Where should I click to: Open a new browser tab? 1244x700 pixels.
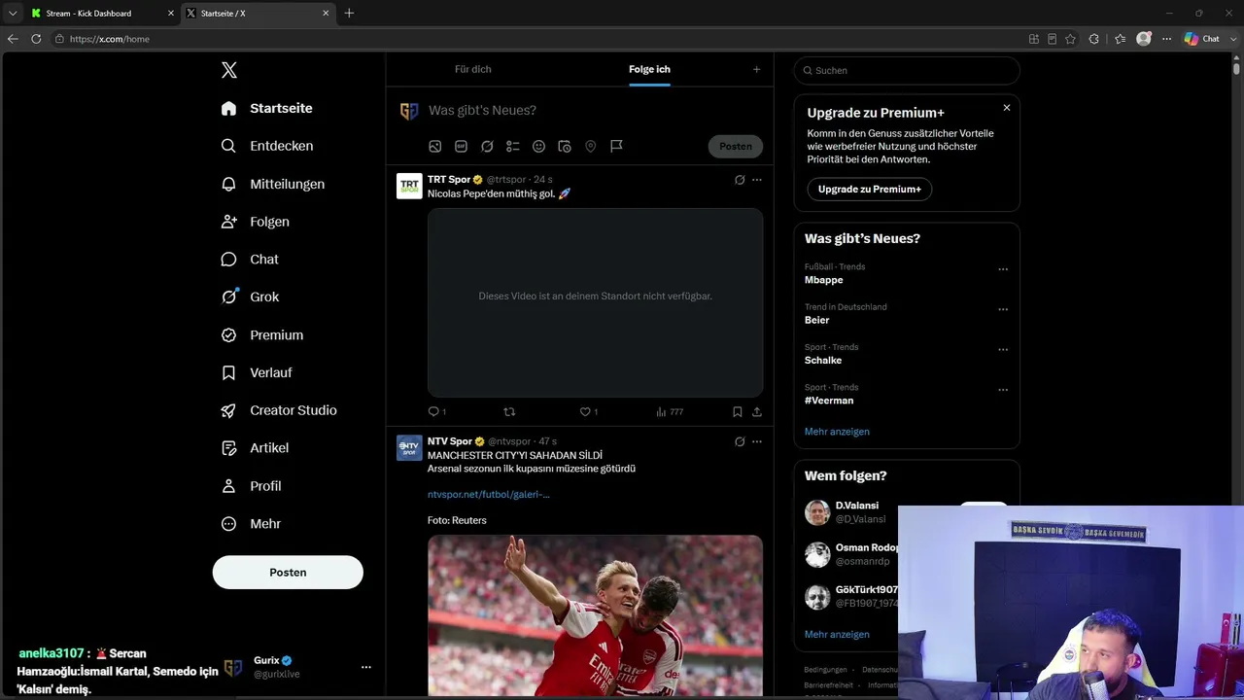tap(349, 14)
